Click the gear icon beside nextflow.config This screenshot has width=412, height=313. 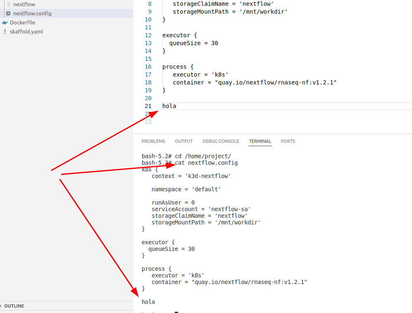[x=8, y=14]
